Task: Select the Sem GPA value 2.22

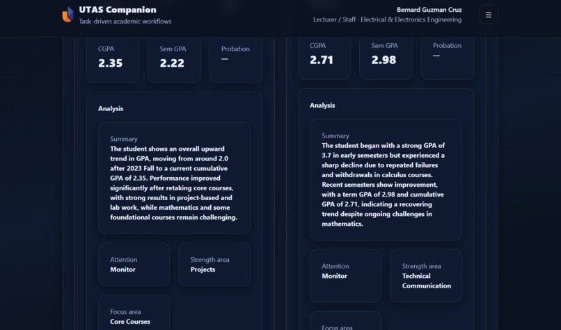Action: (x=172, y=63)
